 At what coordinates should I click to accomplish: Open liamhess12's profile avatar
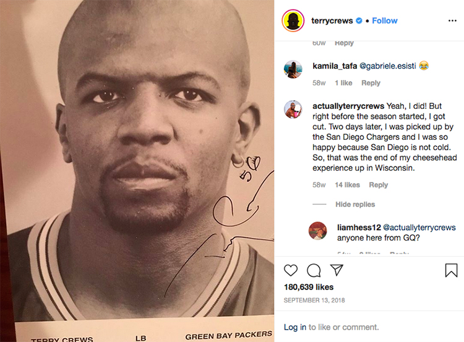click(318, 231)
